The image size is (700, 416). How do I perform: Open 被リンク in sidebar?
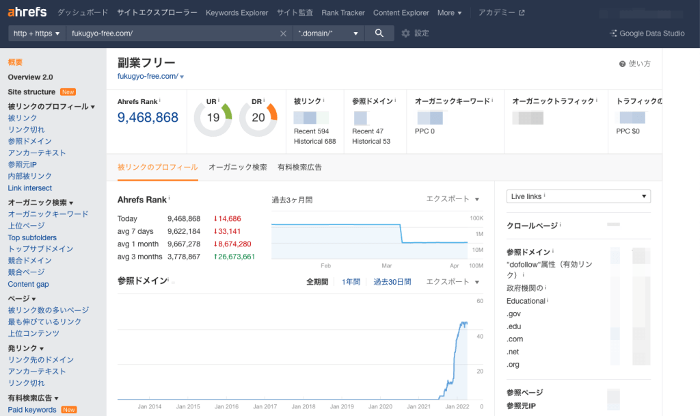23,118
